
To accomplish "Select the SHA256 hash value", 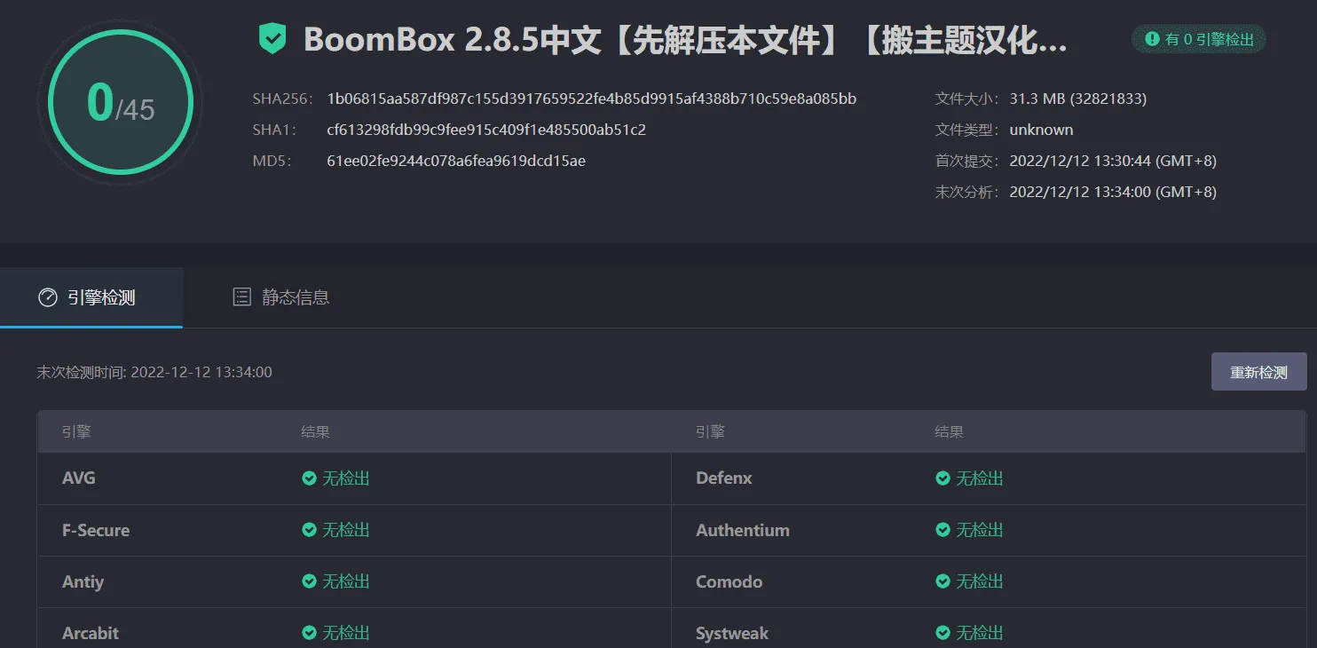I will click(592, 99).
